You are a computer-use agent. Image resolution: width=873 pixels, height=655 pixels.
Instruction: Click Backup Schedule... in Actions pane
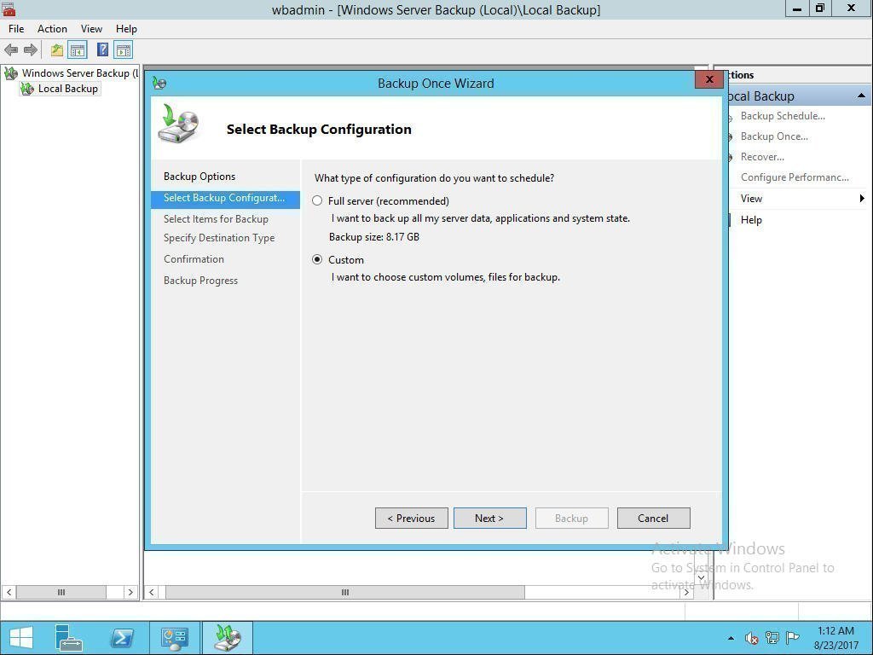[x=783, y=116]
